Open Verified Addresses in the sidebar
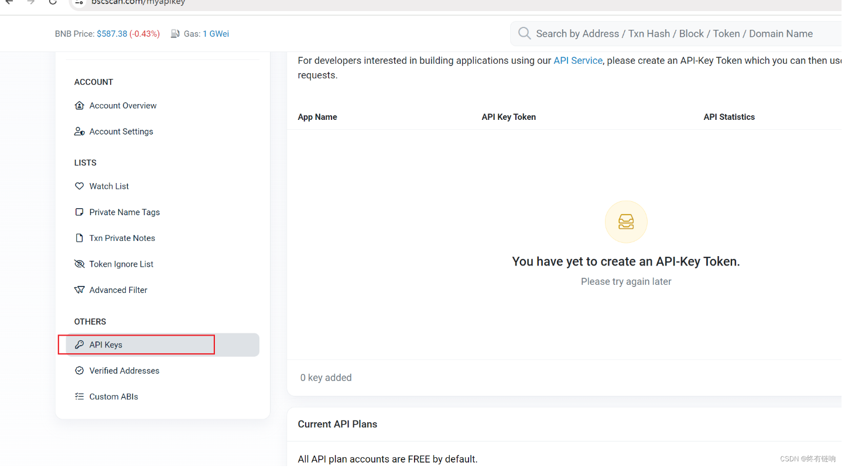The height and width of the screenshot is (469, 855). (124, 371)
